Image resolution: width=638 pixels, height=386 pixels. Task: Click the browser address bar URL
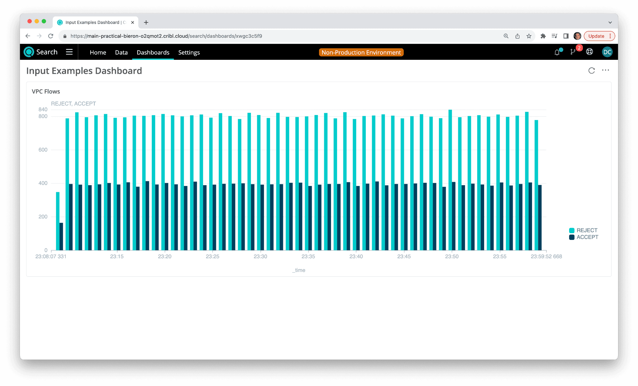[x=166, y=36]
